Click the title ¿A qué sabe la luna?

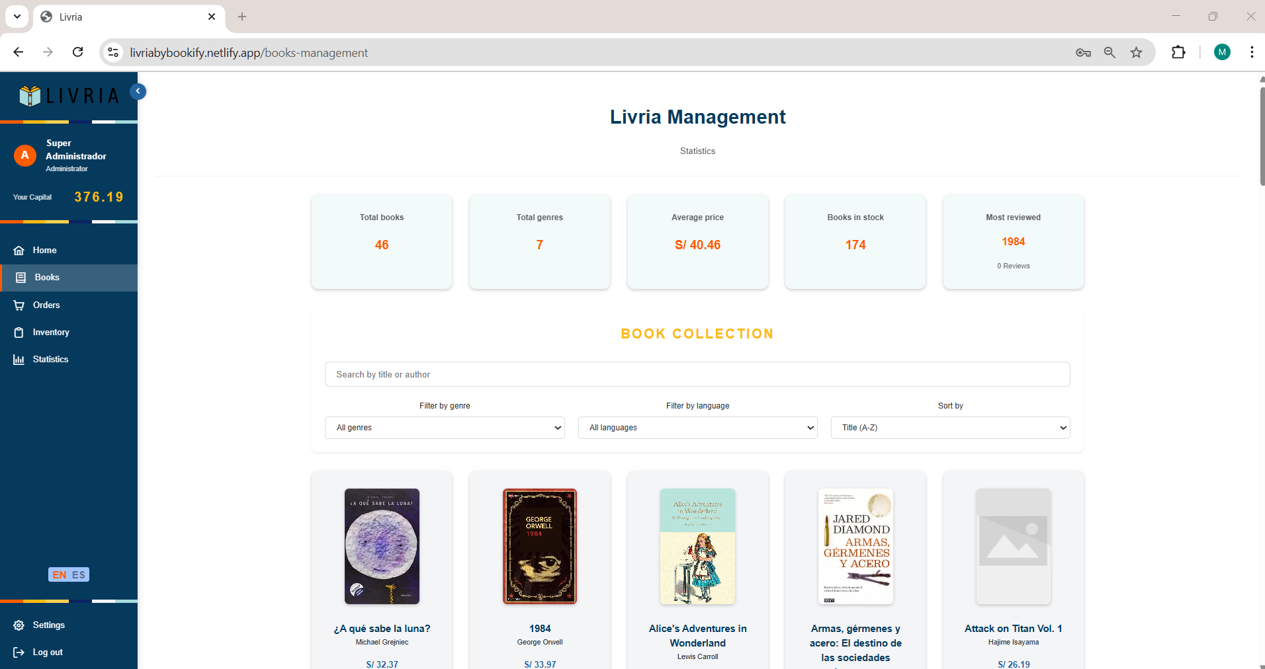pyautogui.click(x=382, y=629)
